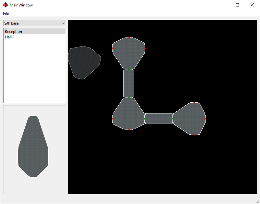Select the rightmost reception room on the map
The image size is (260, 204).
point(189,119)
